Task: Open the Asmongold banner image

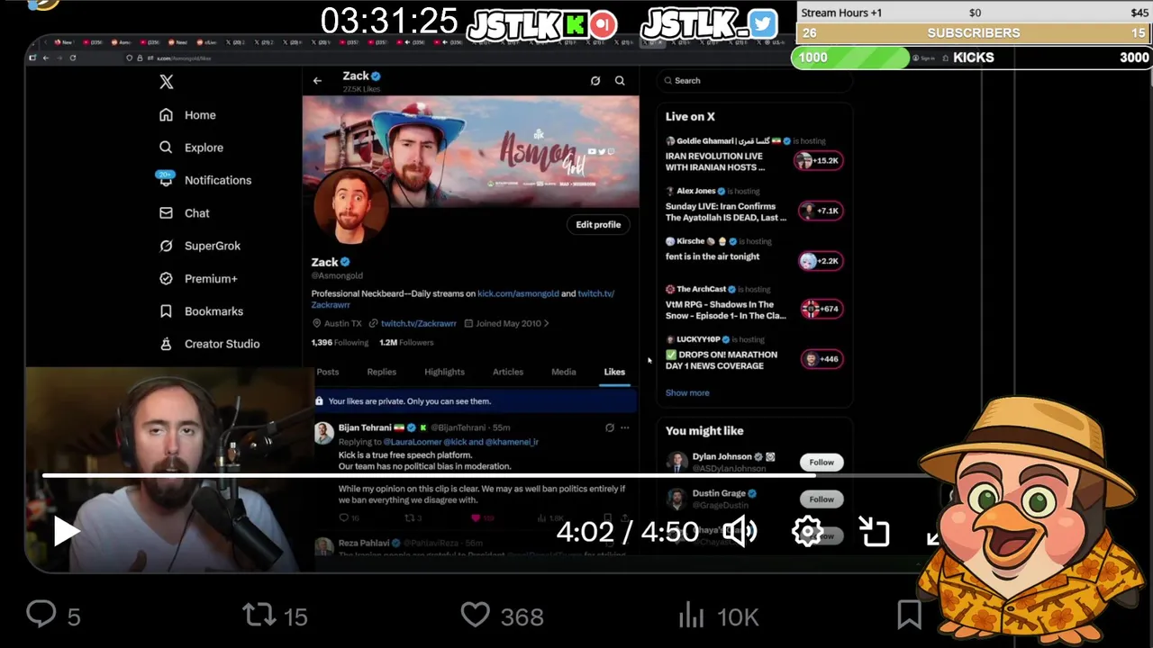Action: coord(471,152)
